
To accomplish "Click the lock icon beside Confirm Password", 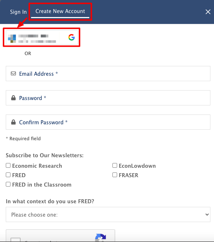I will [x=13, y=122].
